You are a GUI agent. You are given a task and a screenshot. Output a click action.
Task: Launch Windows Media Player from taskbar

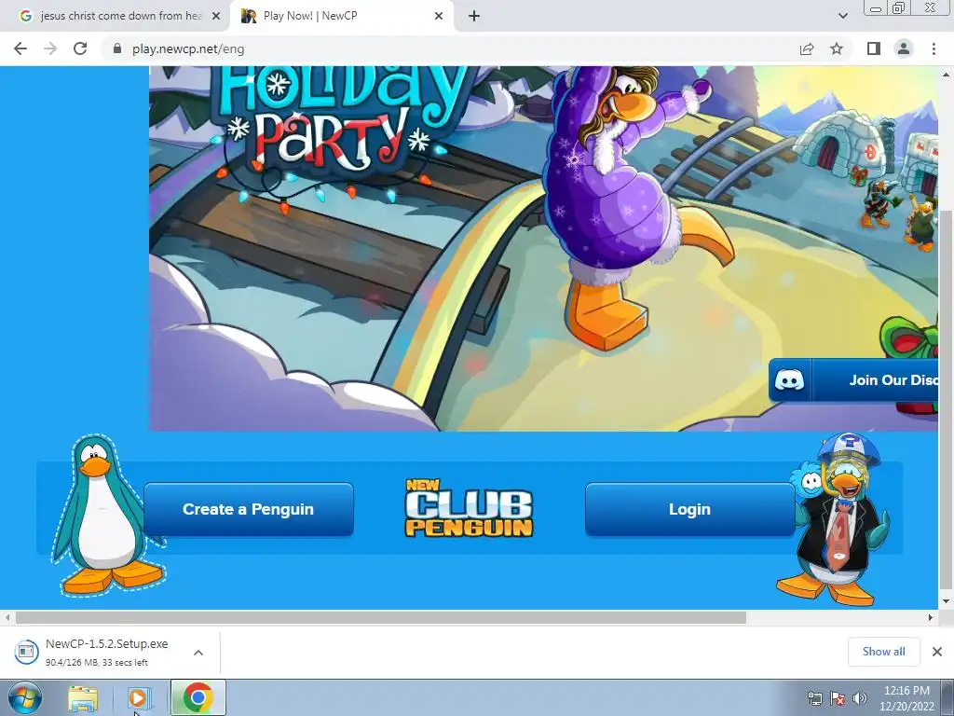click(139, 697)
